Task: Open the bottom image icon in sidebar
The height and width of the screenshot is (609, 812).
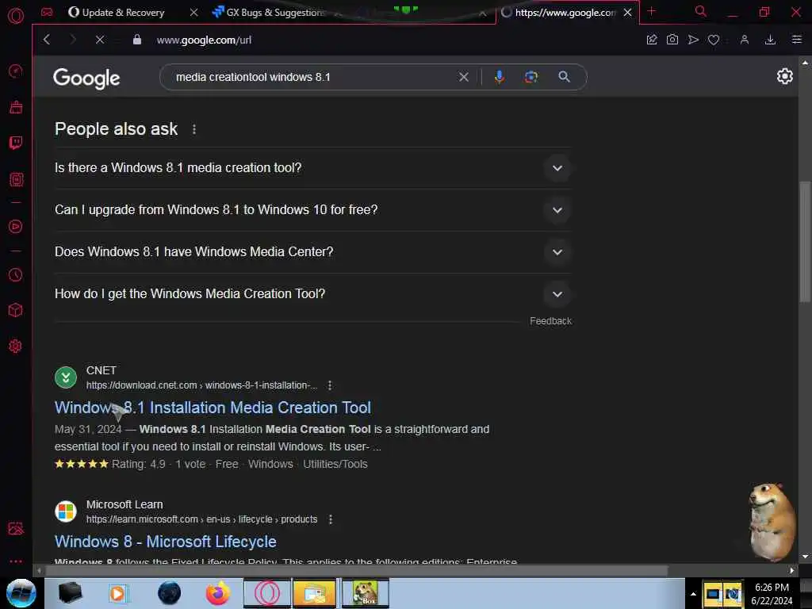Action: (x=16, y=528)
